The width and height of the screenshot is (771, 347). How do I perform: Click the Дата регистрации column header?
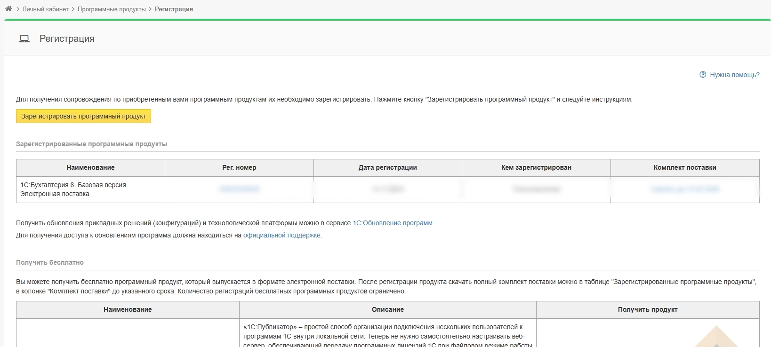coord(387,167)
